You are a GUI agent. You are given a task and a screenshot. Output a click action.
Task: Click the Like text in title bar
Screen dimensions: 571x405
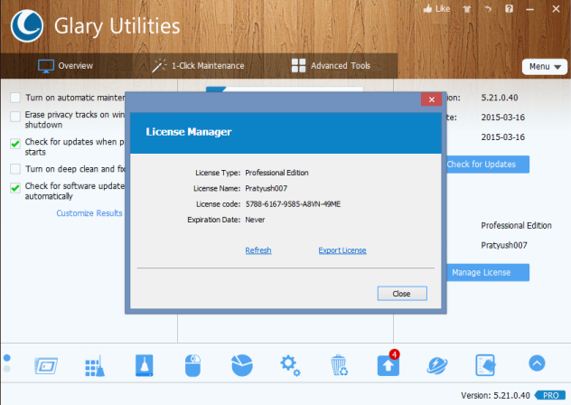pos(443,9)
